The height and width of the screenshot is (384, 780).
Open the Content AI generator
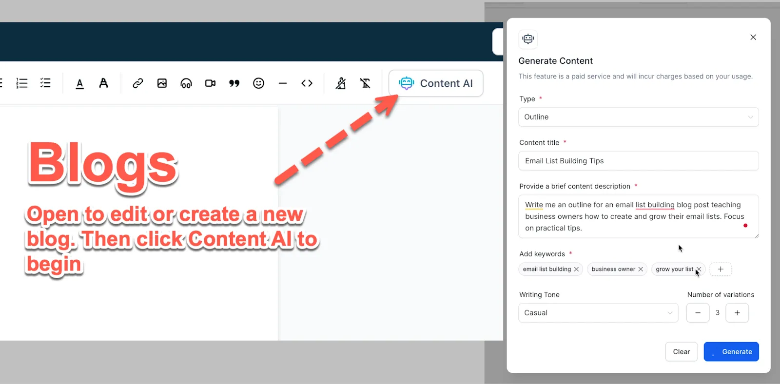pyautogui.click(x=436, y=83)
